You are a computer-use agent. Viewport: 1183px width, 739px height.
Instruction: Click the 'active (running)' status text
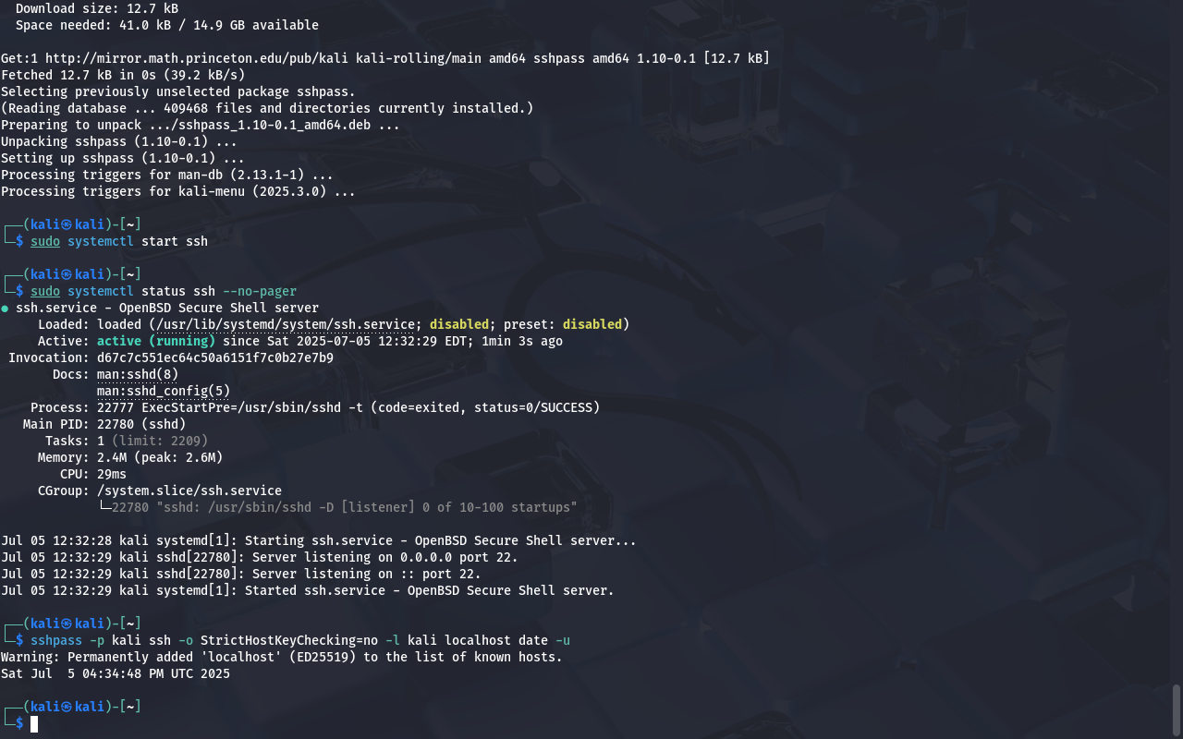(x=156, y=341)
